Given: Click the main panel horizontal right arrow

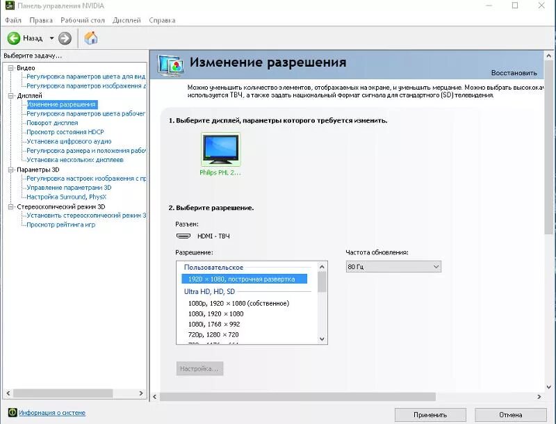Looking at the screenshot, I should (x=539, y=397).
